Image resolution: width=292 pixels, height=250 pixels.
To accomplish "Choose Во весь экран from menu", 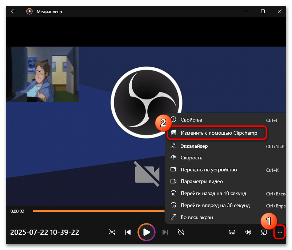I will pos(225,217).
